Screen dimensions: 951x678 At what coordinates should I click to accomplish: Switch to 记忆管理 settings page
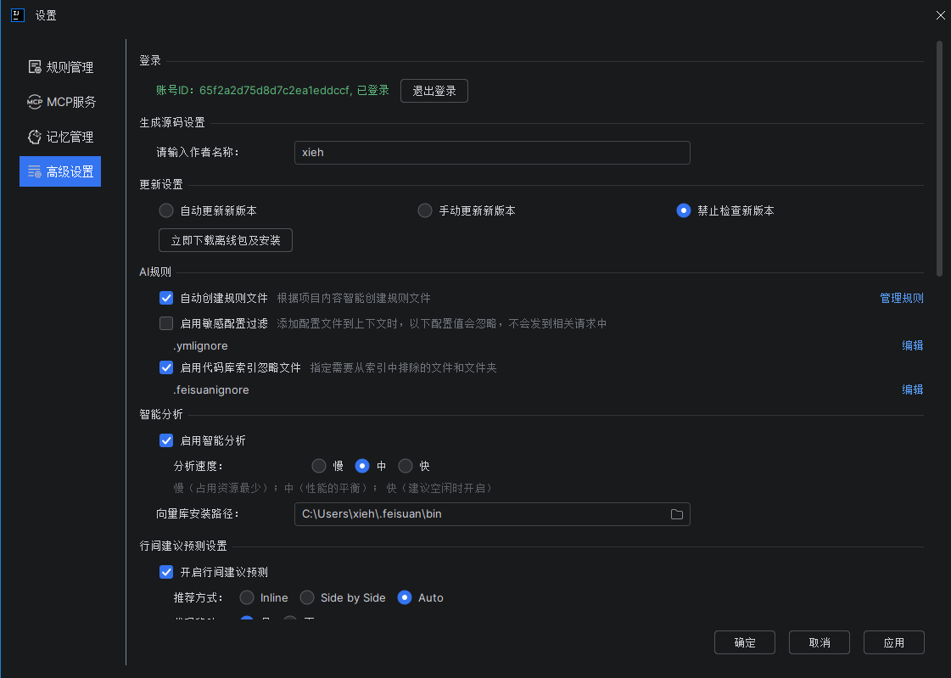pyautogui.click(x=70, y=137)
